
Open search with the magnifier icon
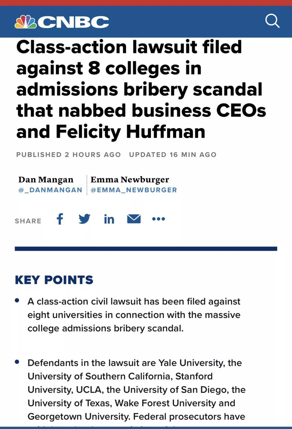point(272,21)
